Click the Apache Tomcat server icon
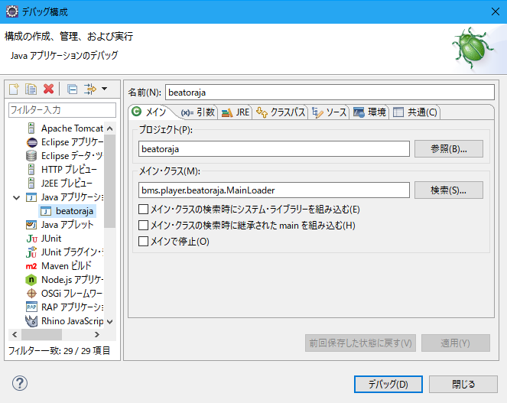The width and height of the screenshot is (507, 403). click(x=31, y=128)
